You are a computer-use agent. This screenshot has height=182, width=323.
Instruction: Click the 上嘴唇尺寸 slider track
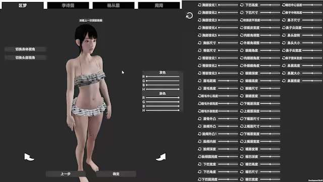[270, 126]
